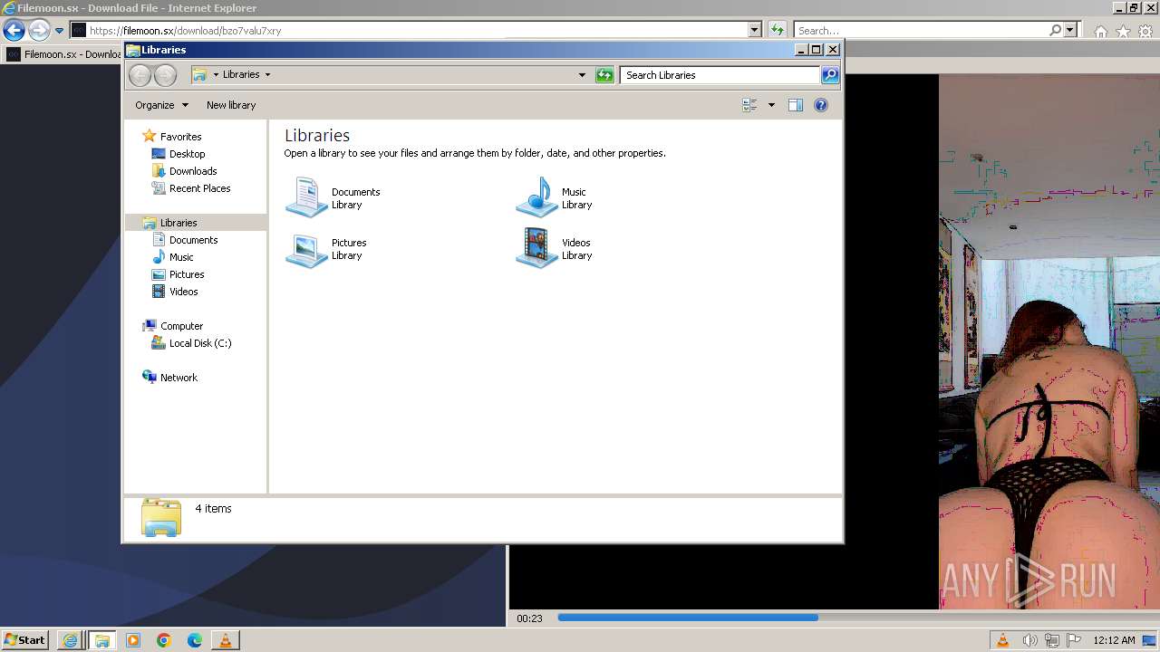Click the New library button
Viewport: 1160px width, 652px height.
coord(231,105)
